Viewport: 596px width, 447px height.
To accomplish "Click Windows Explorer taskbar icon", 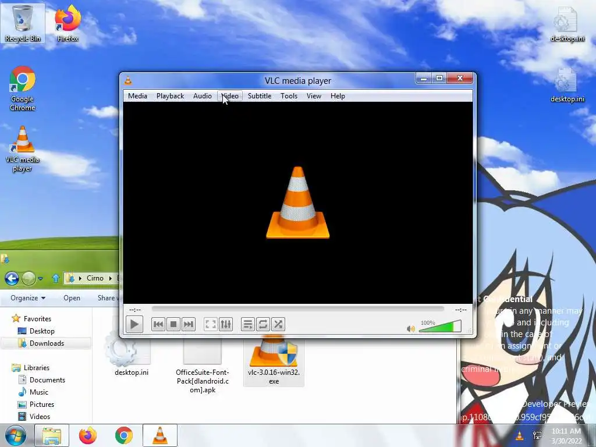I will 52,435.
